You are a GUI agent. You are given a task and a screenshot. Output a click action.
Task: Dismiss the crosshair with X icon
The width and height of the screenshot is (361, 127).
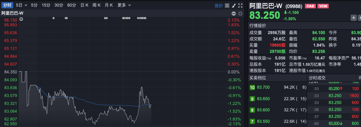pos(21,19)
